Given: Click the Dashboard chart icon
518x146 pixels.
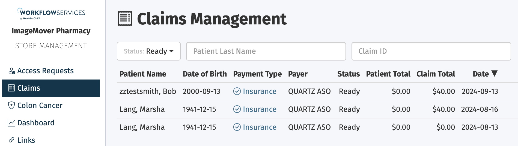Looking at the screenshot, I should 11,123.
